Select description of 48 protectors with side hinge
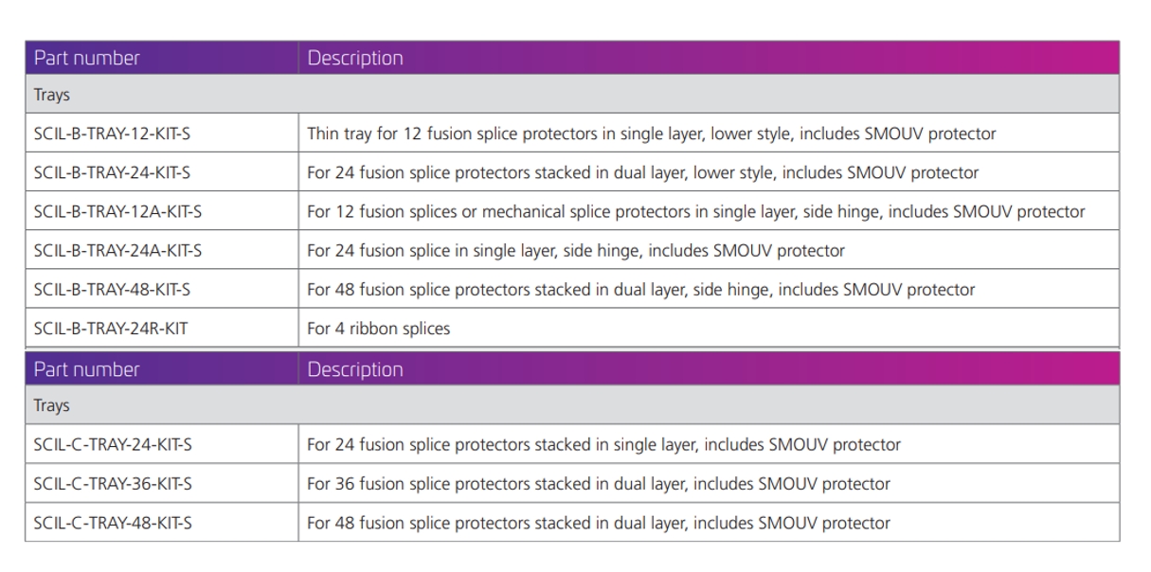 (641, 289)
